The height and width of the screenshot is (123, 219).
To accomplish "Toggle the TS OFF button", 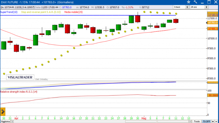I will click(206, 121).
